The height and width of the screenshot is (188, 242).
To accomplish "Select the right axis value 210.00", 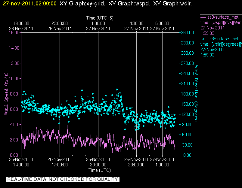I will click(x=187, y=83).
